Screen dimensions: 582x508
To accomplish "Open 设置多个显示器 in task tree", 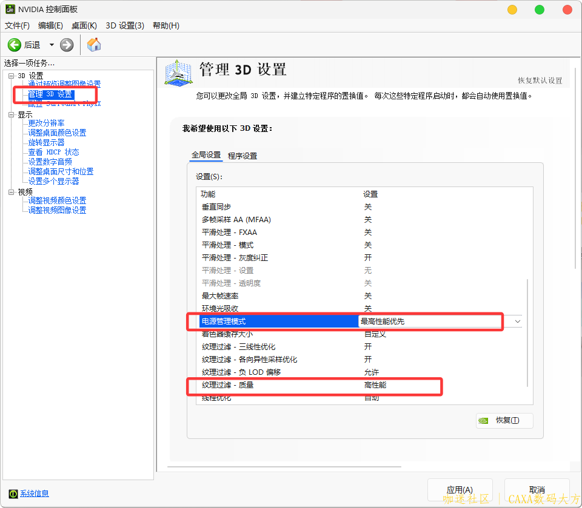I will pos(53,181).
